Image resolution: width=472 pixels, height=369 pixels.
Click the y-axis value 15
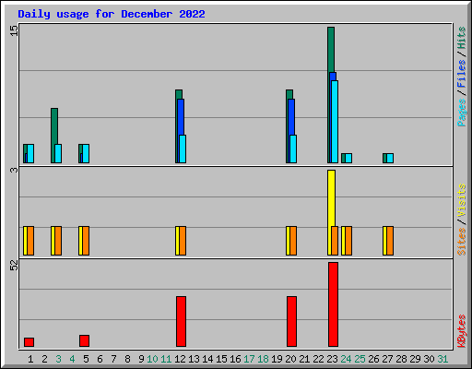14,30
